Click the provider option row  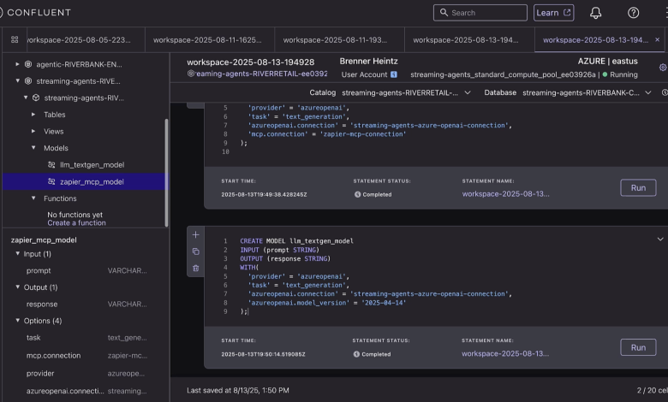pyautogui.click(x=86, y=374)
